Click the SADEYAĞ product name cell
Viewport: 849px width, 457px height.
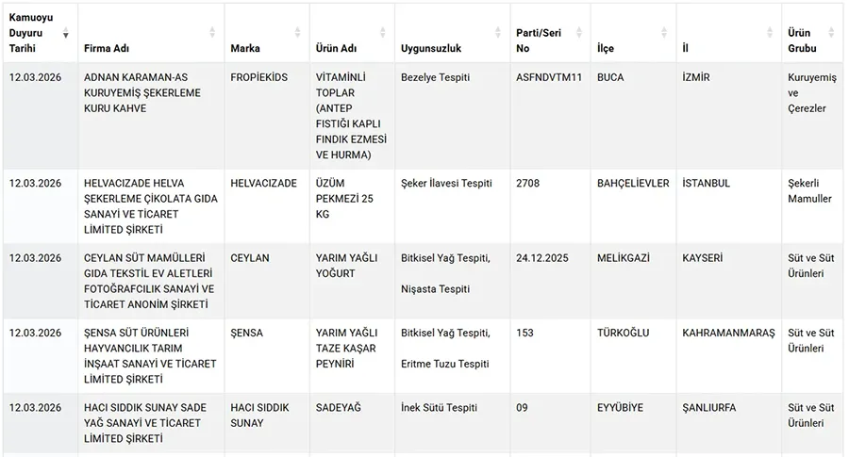click(x=339, y=408)
